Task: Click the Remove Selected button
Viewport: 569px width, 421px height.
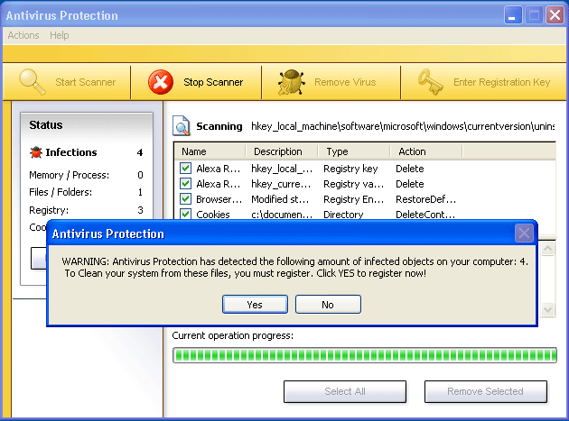Action: pos(485,391)
